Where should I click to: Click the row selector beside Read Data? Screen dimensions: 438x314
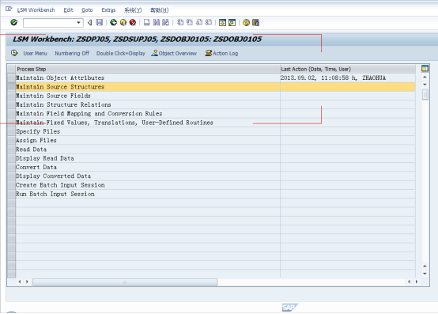11,149
